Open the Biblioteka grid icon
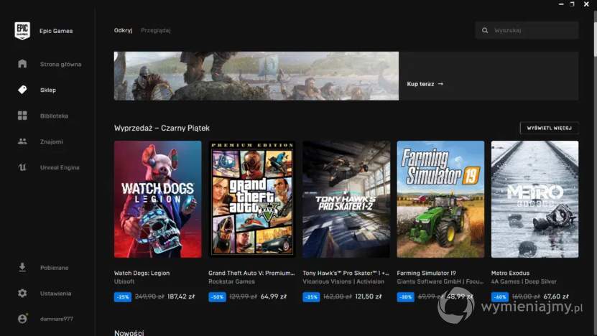Screen dimensions: 597x336 pyautogui.click(x=22, y=116)
